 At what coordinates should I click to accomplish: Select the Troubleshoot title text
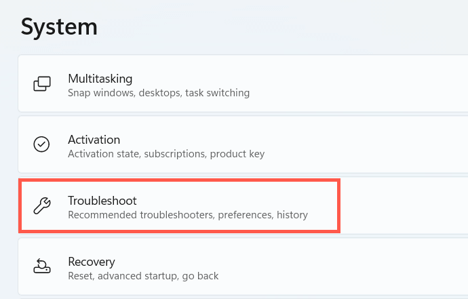coord(102,201)
